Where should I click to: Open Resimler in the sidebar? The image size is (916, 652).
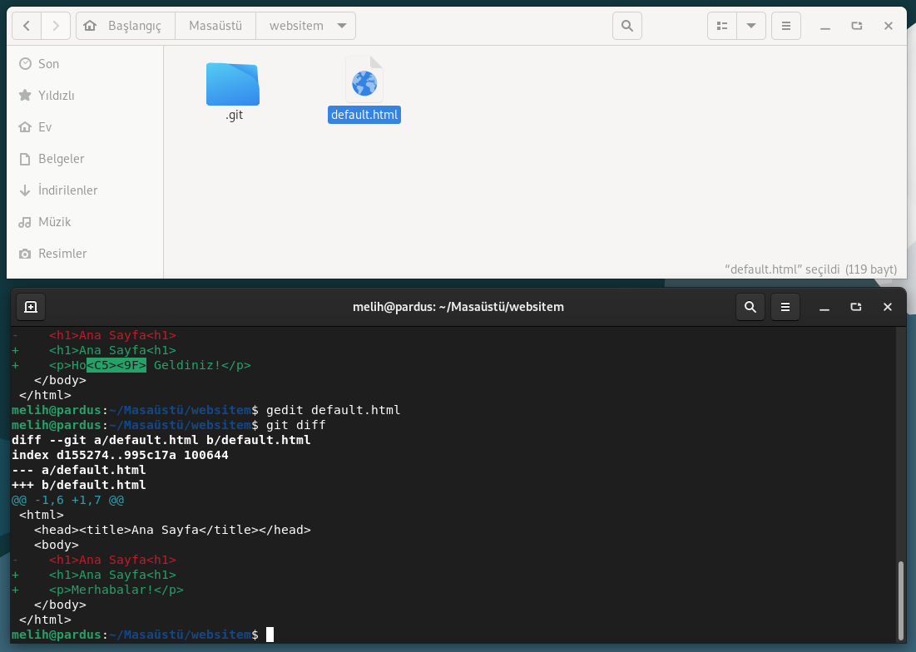click(85, 254)
